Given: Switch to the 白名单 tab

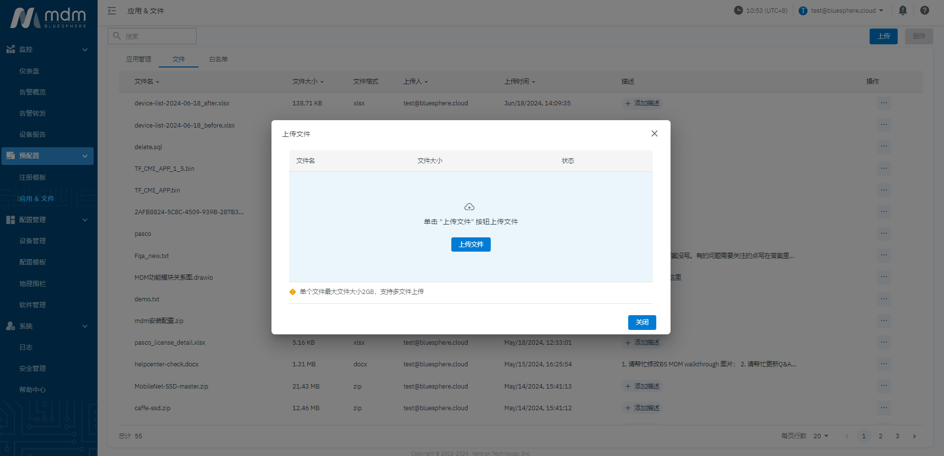Looking at the screenshot, I should pos(218,59).
